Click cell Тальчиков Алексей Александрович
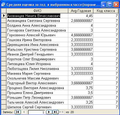 (37, 102)
